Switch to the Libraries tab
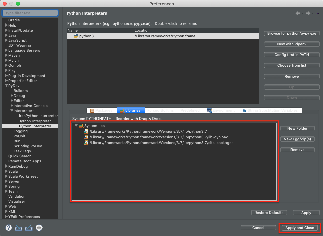 [131, 110]
